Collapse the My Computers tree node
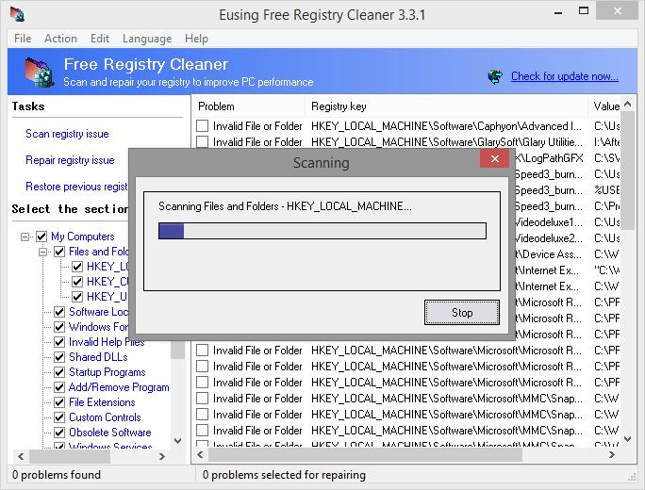This screenshot has width=645, height=490. click(25, 237)
